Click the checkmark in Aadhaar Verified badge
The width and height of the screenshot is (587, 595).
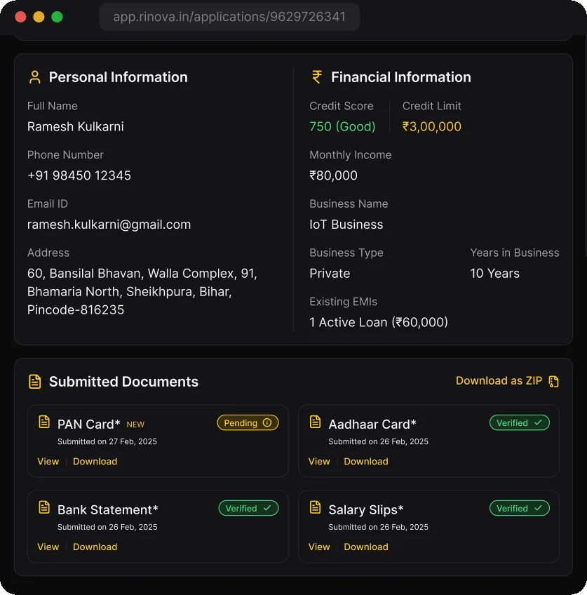538,422
